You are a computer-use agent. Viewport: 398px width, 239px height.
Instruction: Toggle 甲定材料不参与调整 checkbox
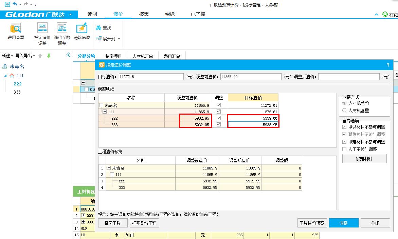coord(344,142)
